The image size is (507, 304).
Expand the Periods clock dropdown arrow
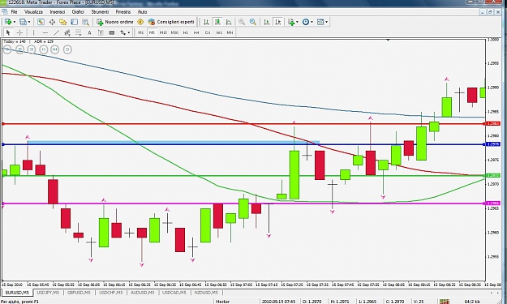(x=312, y=22)
